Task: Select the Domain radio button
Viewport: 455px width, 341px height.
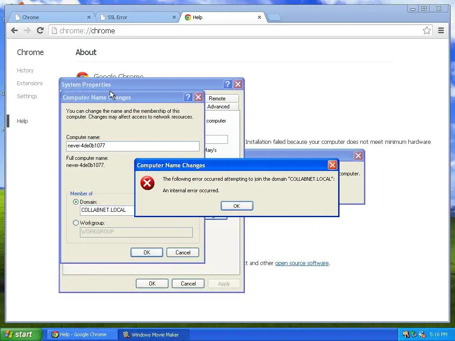Action: click(76, 202)
